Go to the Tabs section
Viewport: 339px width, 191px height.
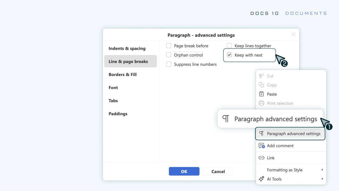(131, 101)
